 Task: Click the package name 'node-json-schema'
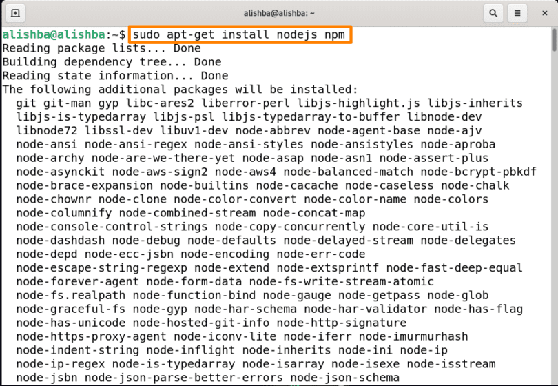click(345, 378)
